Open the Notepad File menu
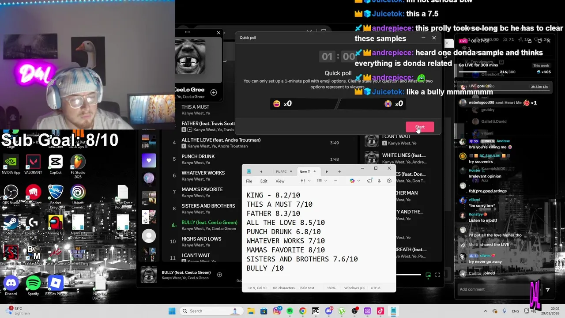The height and width of the screenshot is (318, 565). 249,181
